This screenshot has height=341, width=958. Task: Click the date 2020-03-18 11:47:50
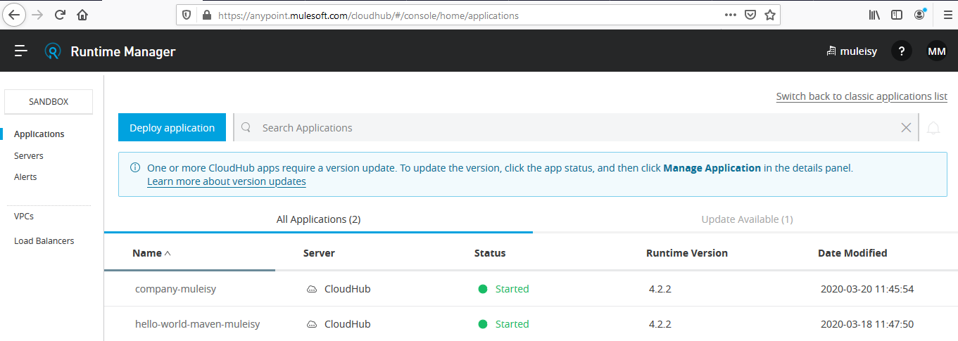click(867, 324)
